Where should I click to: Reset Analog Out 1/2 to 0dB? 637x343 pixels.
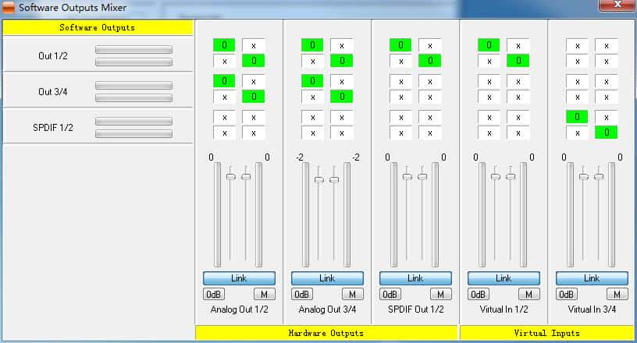click(214, 294)
